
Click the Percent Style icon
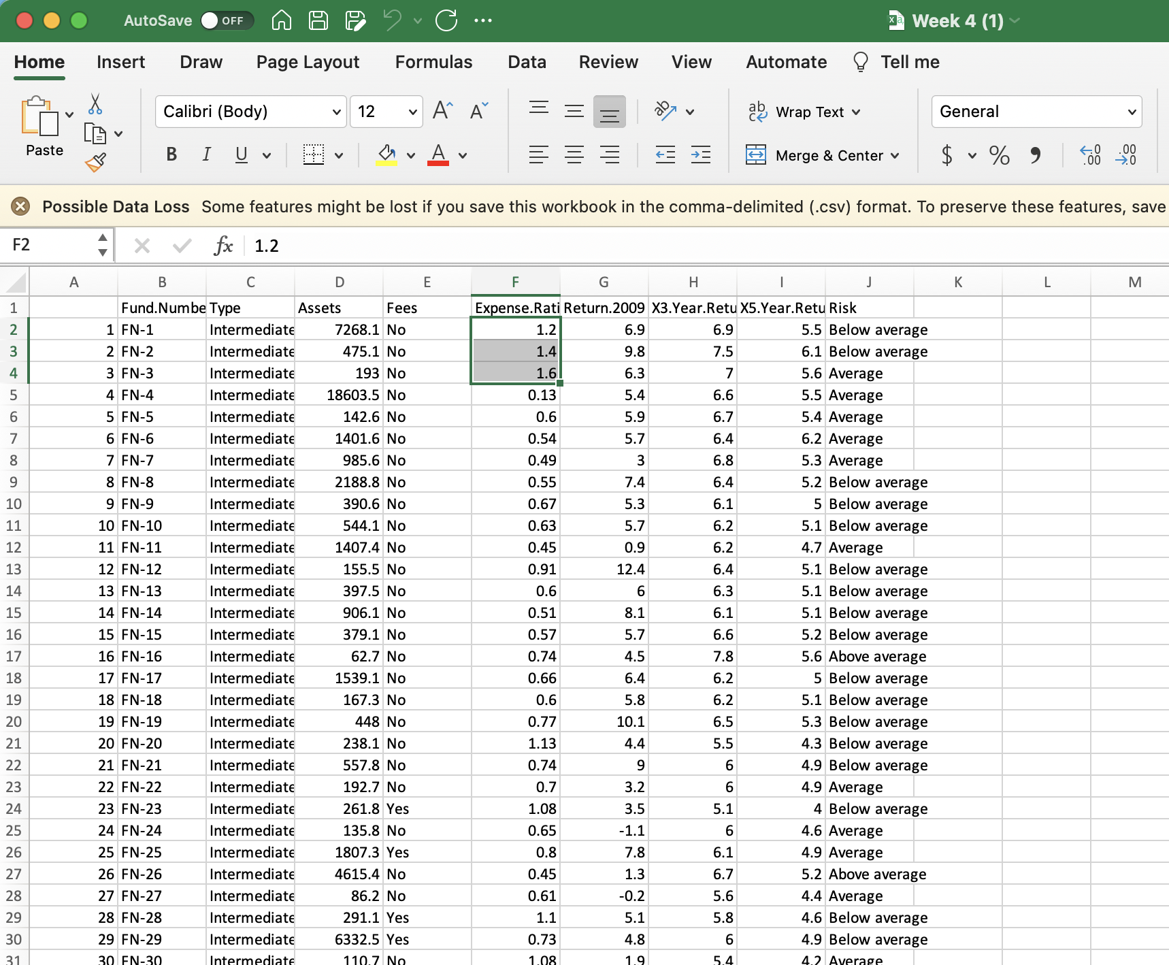(x=999, y=155)
